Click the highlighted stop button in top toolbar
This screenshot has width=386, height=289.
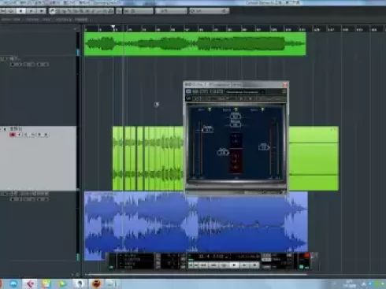pyautogui.click(x=20, y=11)
